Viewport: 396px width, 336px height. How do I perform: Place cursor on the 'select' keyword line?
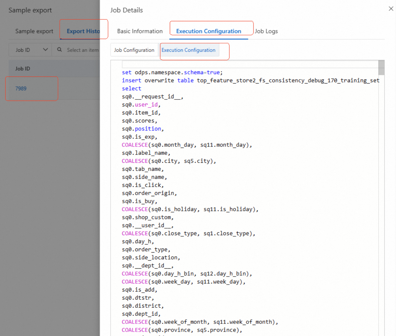(132, 88)
